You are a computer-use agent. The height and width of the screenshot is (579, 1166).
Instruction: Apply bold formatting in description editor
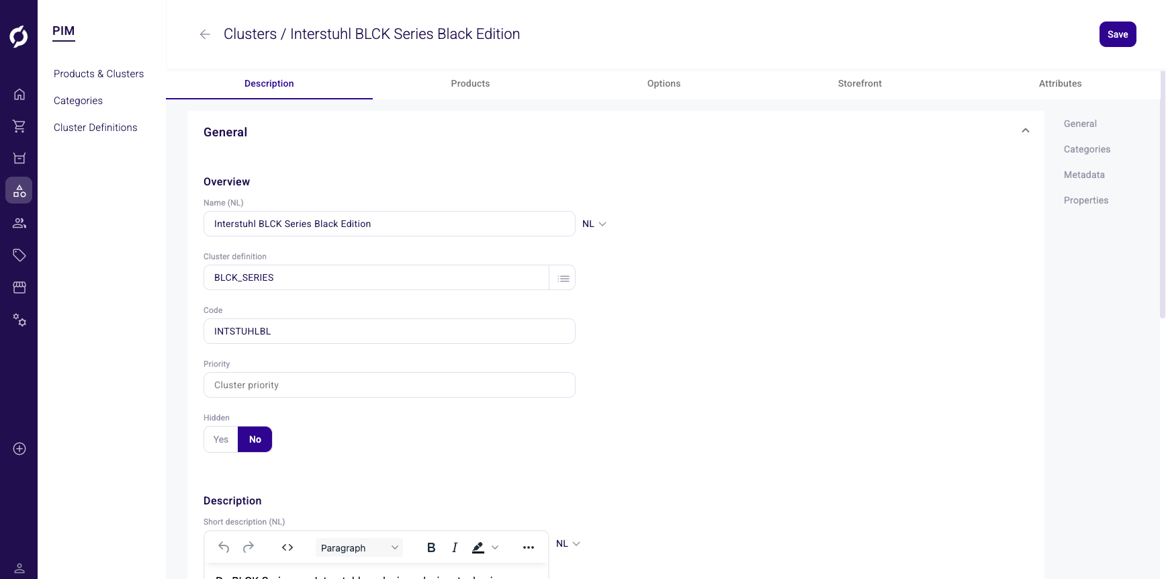(431, 547)
